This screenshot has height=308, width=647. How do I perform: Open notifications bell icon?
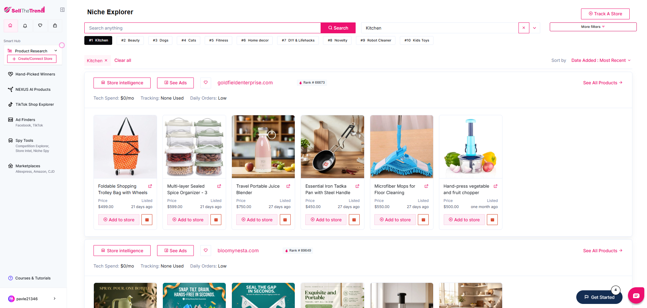[25, 25]
